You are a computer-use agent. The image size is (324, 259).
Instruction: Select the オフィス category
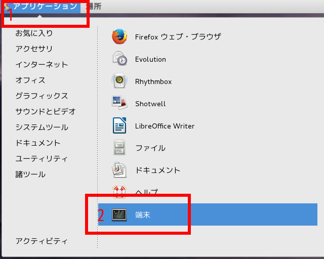[30, 80]
